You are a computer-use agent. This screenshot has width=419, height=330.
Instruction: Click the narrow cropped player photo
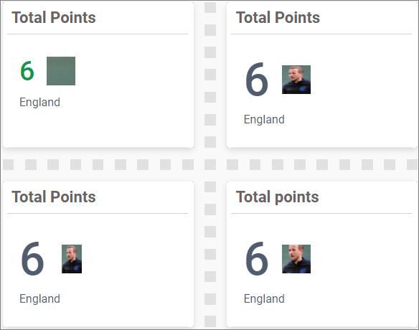(x=72, y=259)
